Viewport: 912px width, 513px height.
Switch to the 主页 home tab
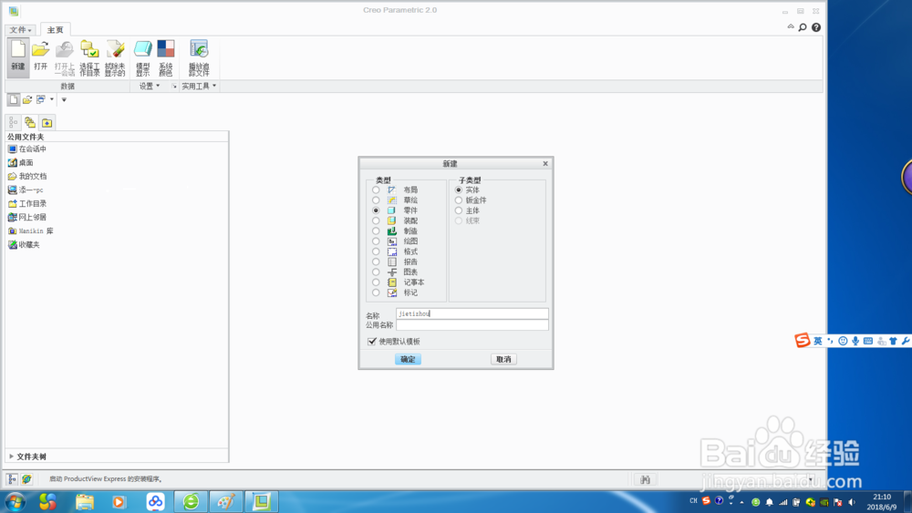coord(56,30)
